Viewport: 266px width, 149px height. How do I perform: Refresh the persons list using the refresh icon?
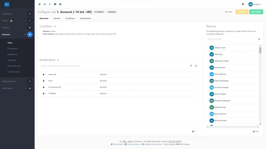(x=259, y=39)
